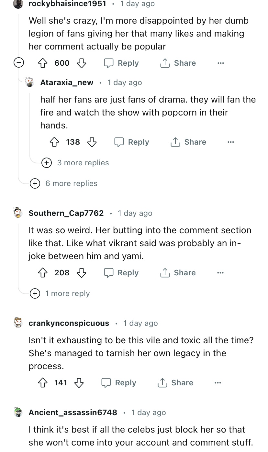Share Ataraxia_new's comment
268x452 pixels.
click(188, 142)
